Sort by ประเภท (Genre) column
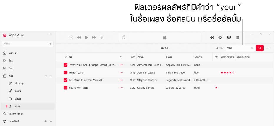The image size is (275, 126). click(198, 57)
